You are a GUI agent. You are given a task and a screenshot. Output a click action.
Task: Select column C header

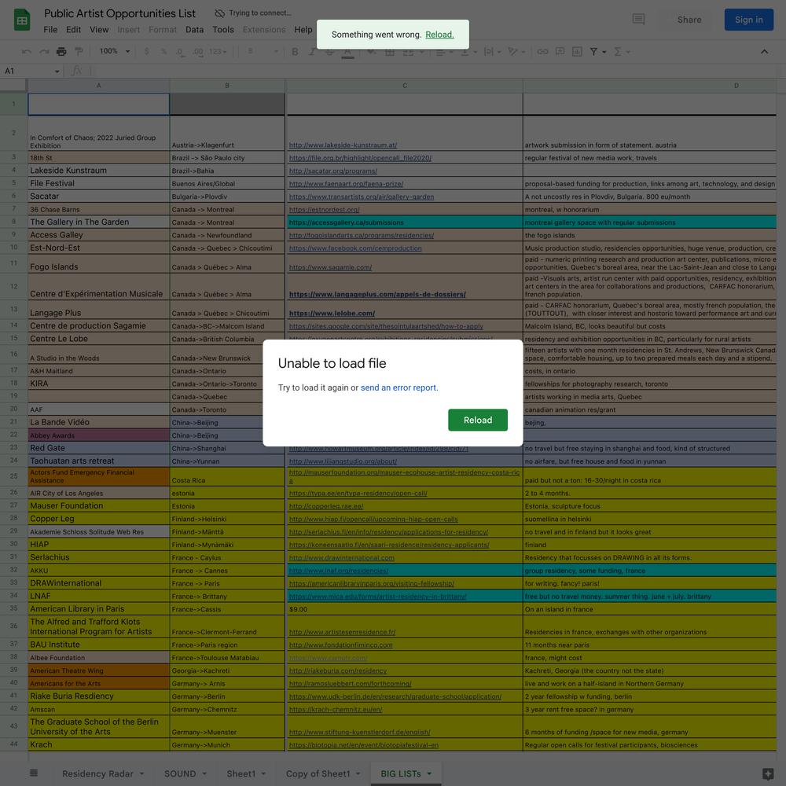point(405,86)
